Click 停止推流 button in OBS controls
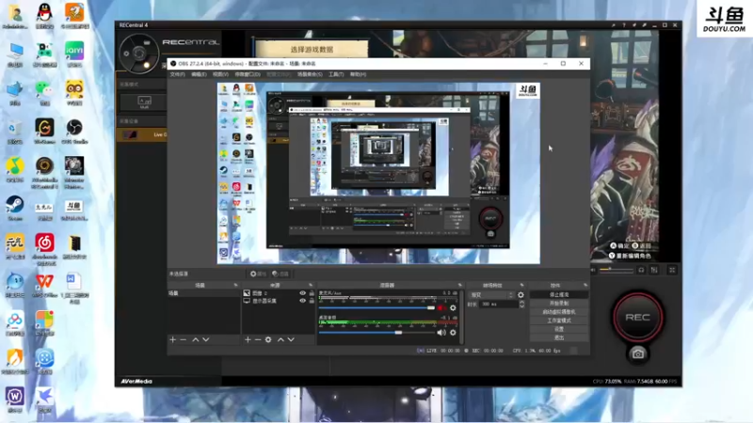Screen dimensions: 753x423 559,294
